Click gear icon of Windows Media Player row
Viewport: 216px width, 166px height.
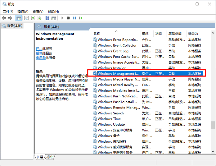95,79
